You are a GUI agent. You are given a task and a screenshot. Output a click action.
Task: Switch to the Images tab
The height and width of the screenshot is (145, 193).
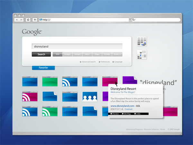(68, 54)
